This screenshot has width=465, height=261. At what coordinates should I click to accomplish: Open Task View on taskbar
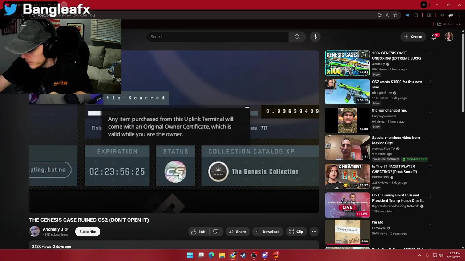point(201,255)
